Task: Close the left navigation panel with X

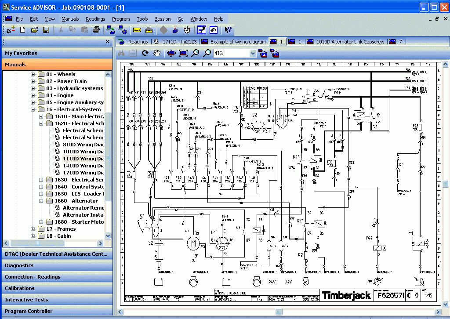Action: (x=108, y=42)
